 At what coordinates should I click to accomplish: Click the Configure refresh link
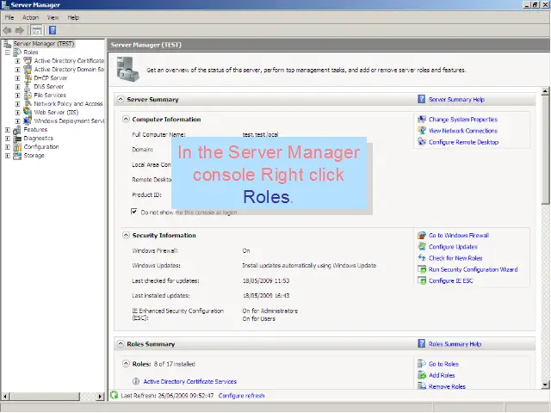click(x=241, y=396)
